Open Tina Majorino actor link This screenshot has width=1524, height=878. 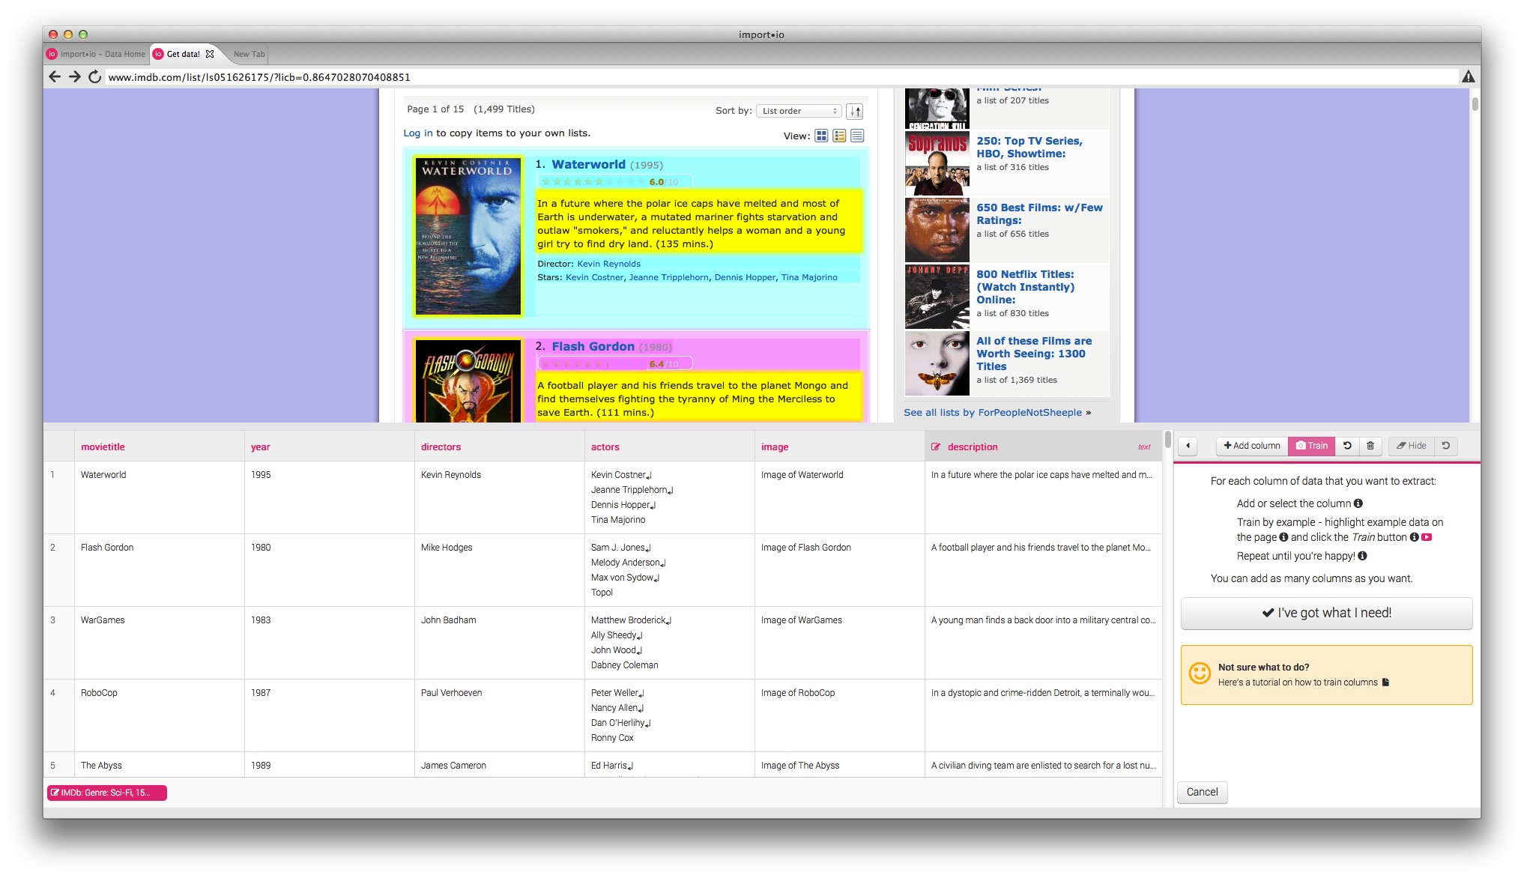(809, 277)
